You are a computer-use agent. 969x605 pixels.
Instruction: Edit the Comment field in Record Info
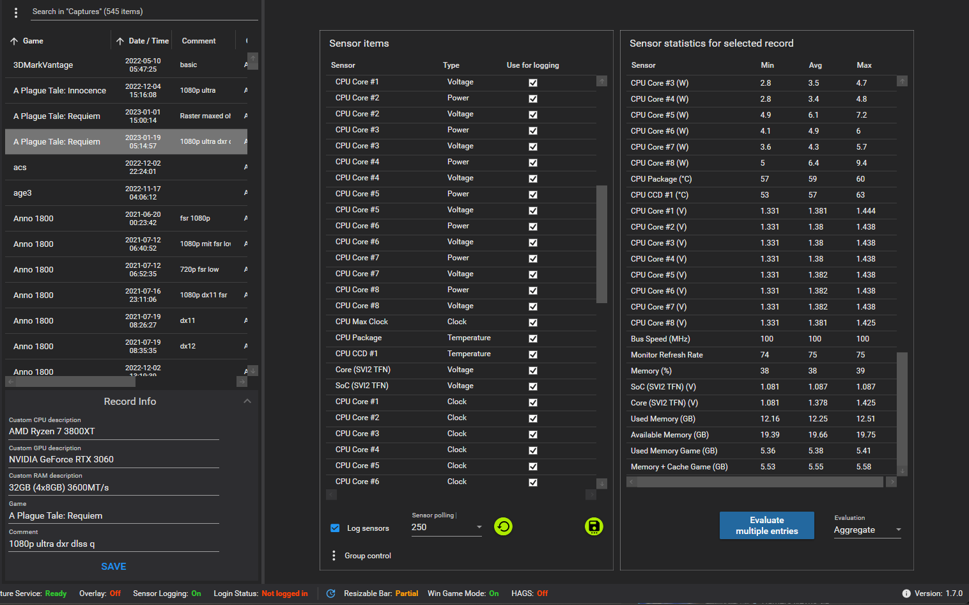(114, 544)
